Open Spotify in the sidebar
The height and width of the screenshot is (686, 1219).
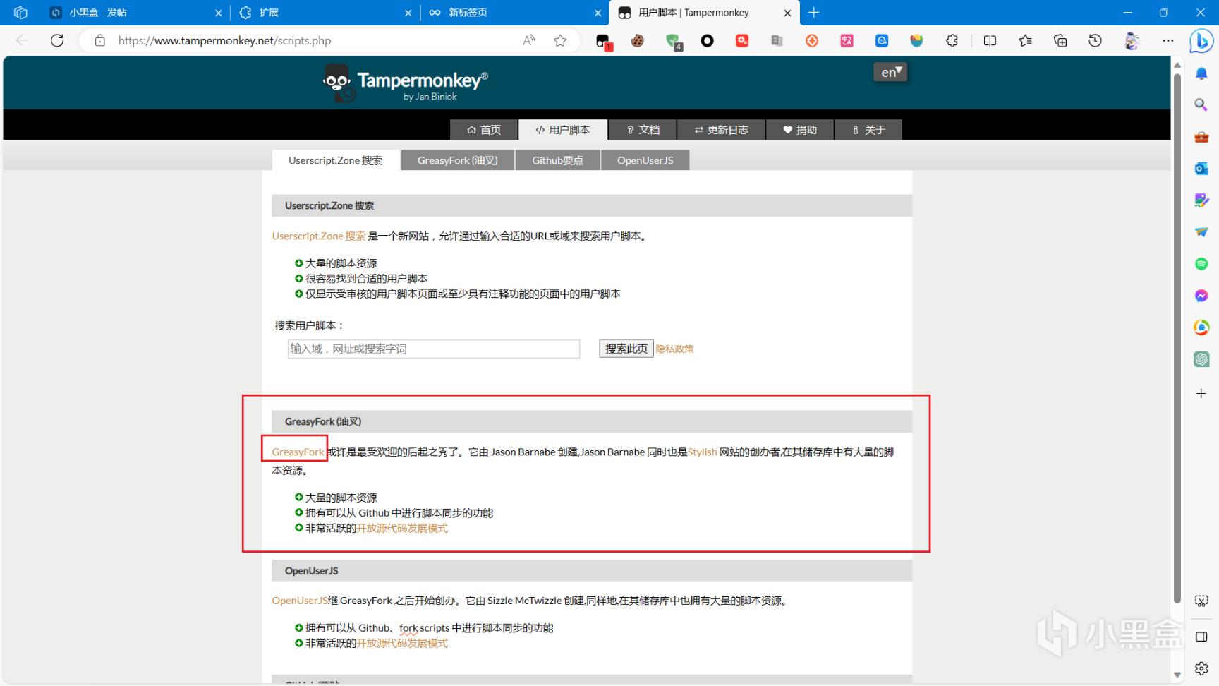point(1201,264)
